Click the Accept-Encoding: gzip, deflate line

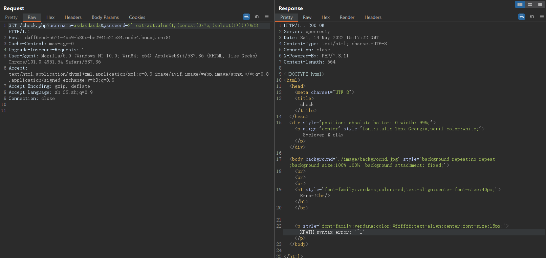coord(49,86)
